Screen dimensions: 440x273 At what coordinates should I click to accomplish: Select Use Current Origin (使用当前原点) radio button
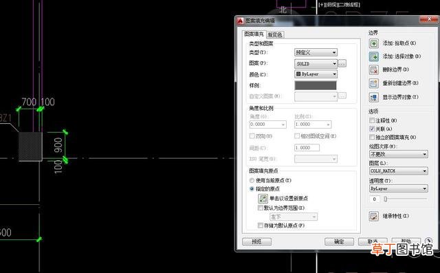tap(252, 180)
